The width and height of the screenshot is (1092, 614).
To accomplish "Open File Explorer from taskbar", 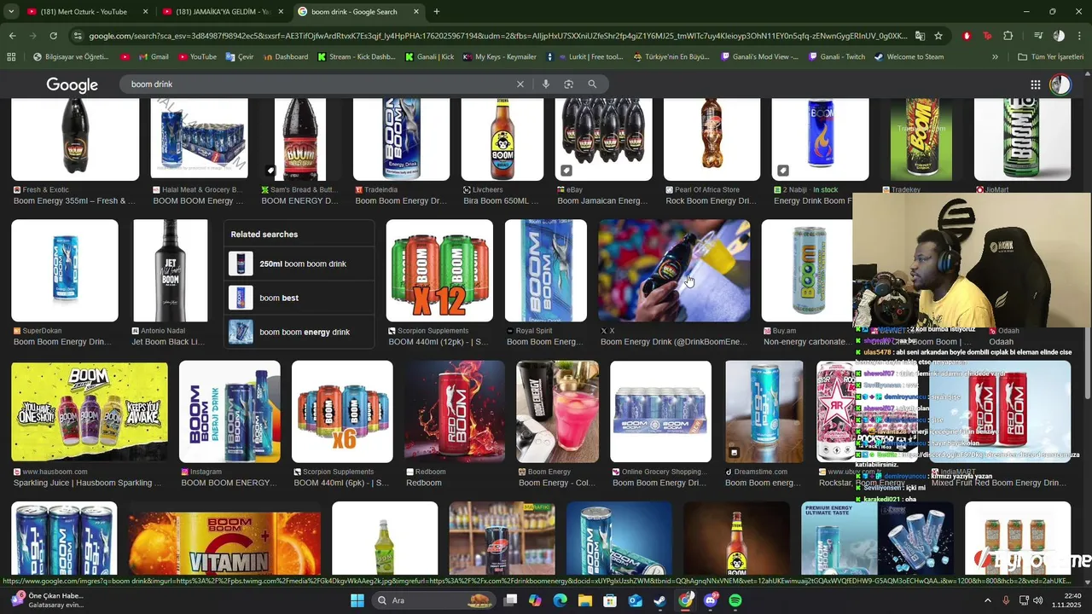I will click(x=585, y=600).
